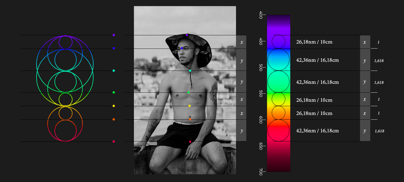404x182 pixels.
Task: Click the small violet circle atop the left diagram
Action: (66, 42)
